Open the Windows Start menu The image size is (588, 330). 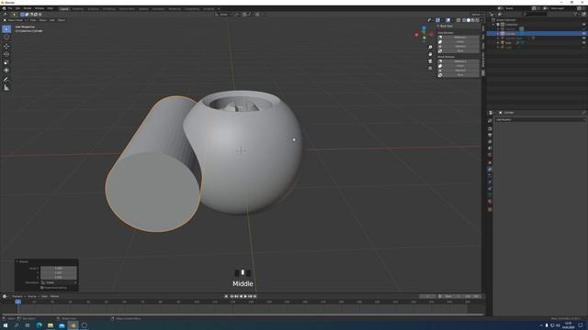point(6,325)
